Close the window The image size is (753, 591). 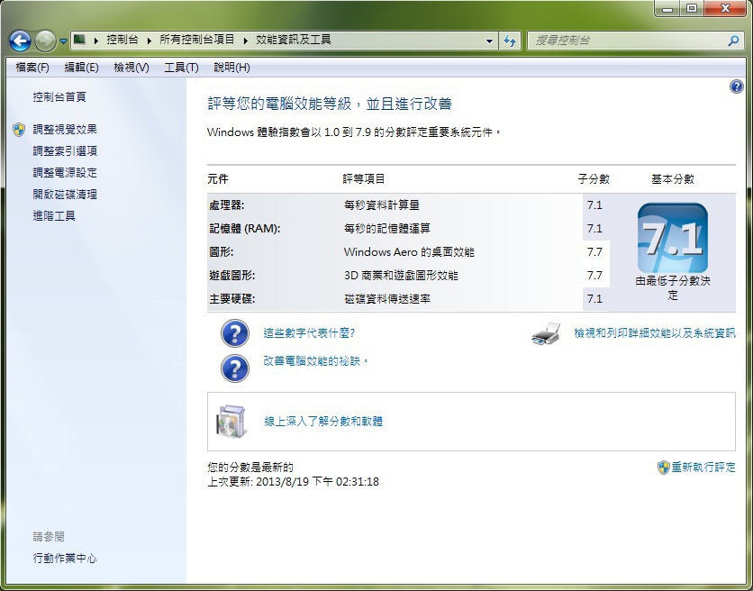tap(725, 8)
